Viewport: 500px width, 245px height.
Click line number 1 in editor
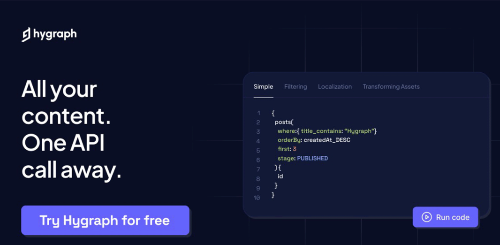point(258,113)
